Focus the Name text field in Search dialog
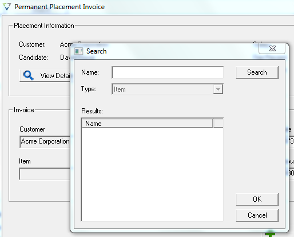 [168, 72]
